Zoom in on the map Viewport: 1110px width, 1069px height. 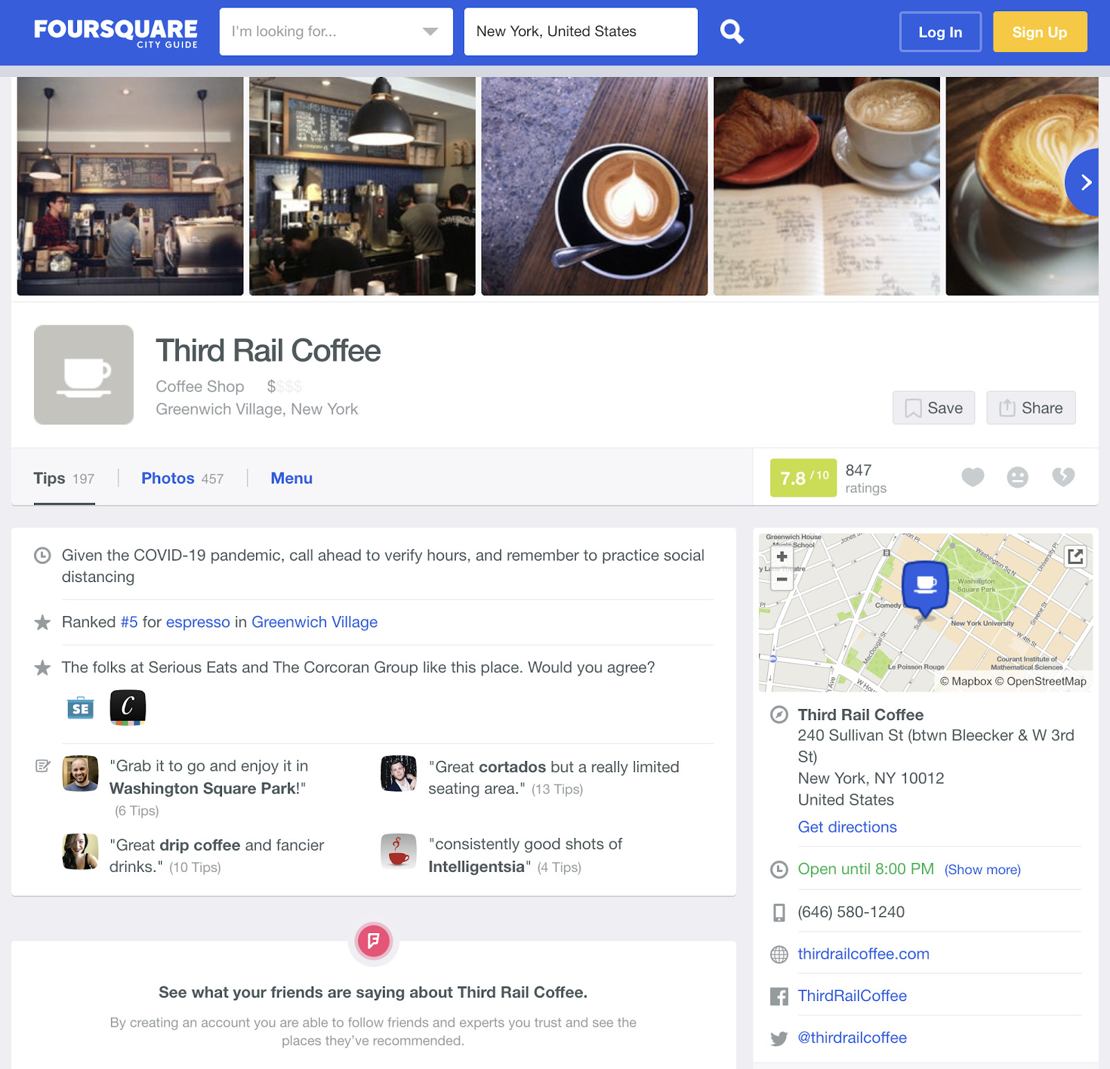click(782, 557)
